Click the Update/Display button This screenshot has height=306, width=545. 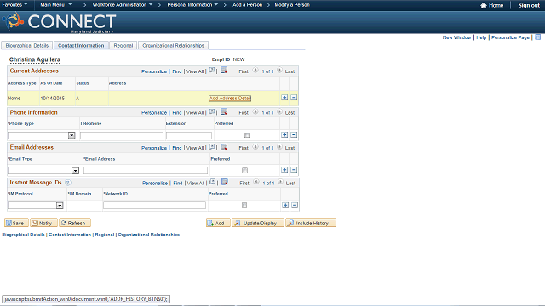coord(258,223)
